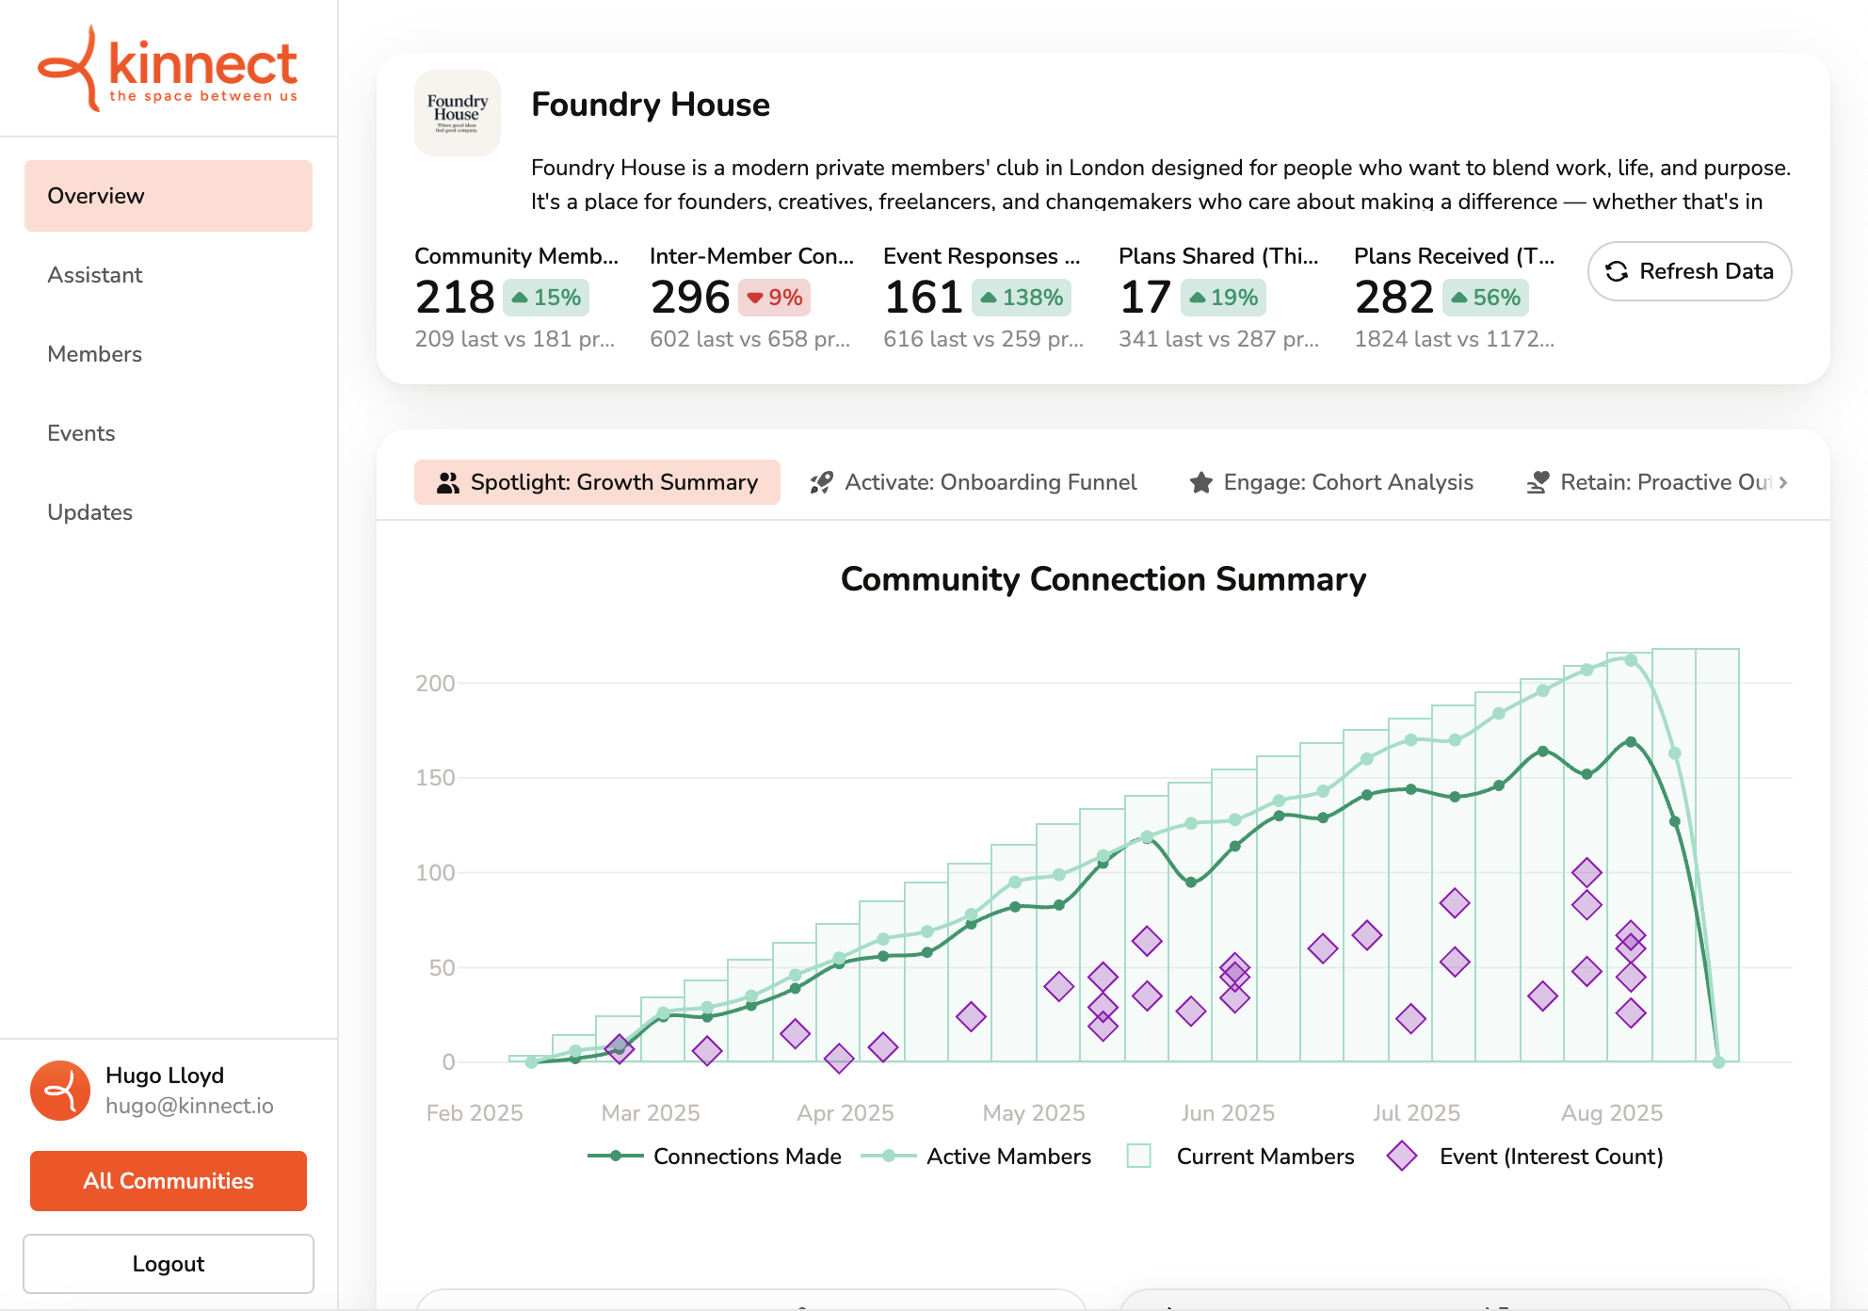Click the Community Members value 218
Viewport: 1868px width, 1311px height.
[x=455, y=298]
